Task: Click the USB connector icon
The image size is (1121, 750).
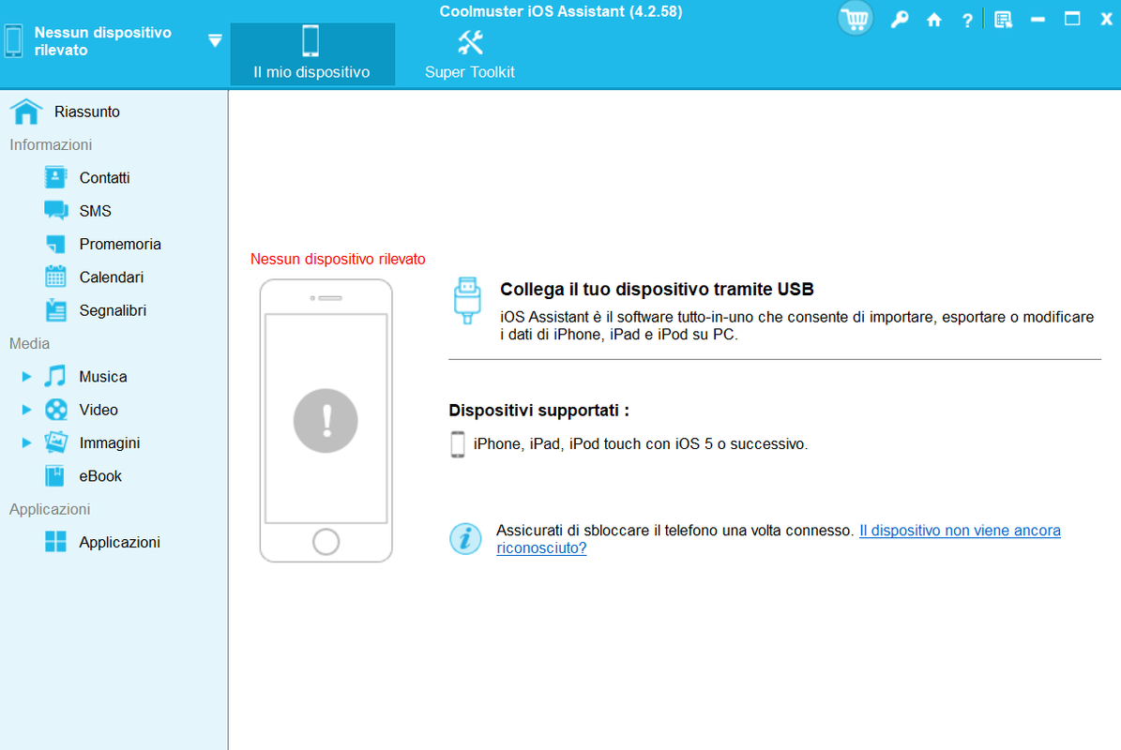Action: 467,300
